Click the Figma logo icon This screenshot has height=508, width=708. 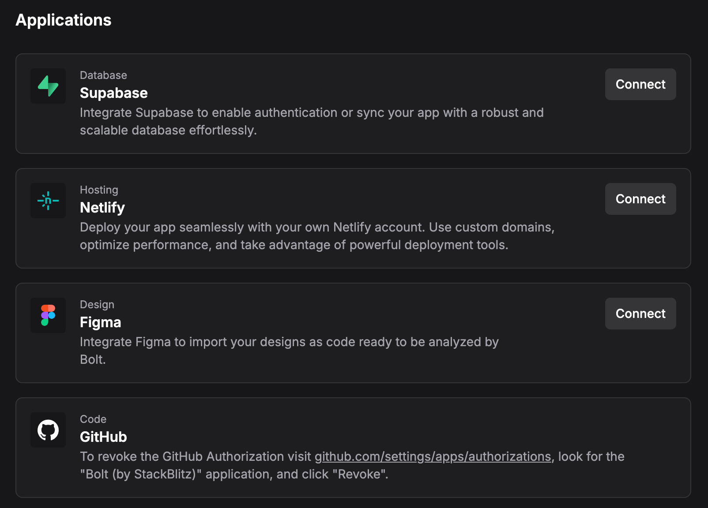[48, 315]
